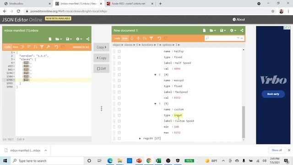The width and height of the screenshot is (293, 165).
Task: Open the About link in header
Action: (x=239, y=19)
